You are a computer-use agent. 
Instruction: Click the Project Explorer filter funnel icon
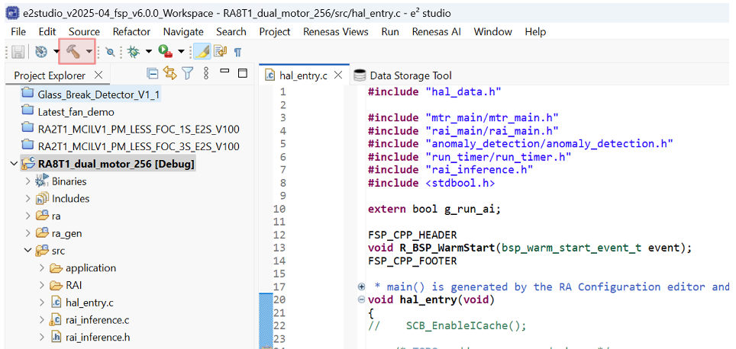187,73
